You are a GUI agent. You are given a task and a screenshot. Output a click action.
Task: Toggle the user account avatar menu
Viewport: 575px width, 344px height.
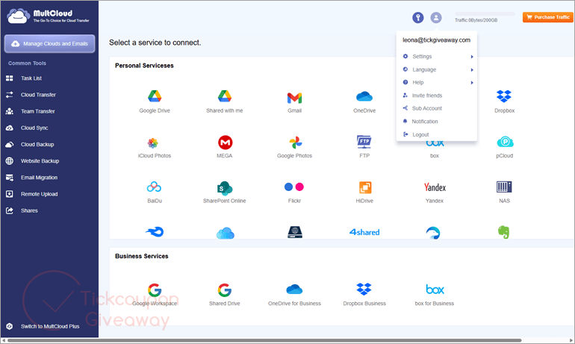click(436, 17)
